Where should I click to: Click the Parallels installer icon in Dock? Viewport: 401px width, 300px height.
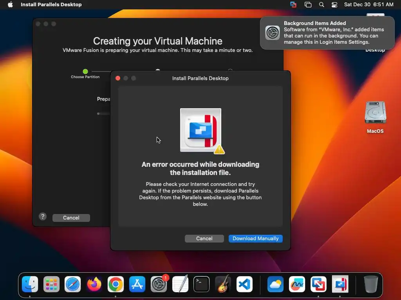tap(340, 284)
